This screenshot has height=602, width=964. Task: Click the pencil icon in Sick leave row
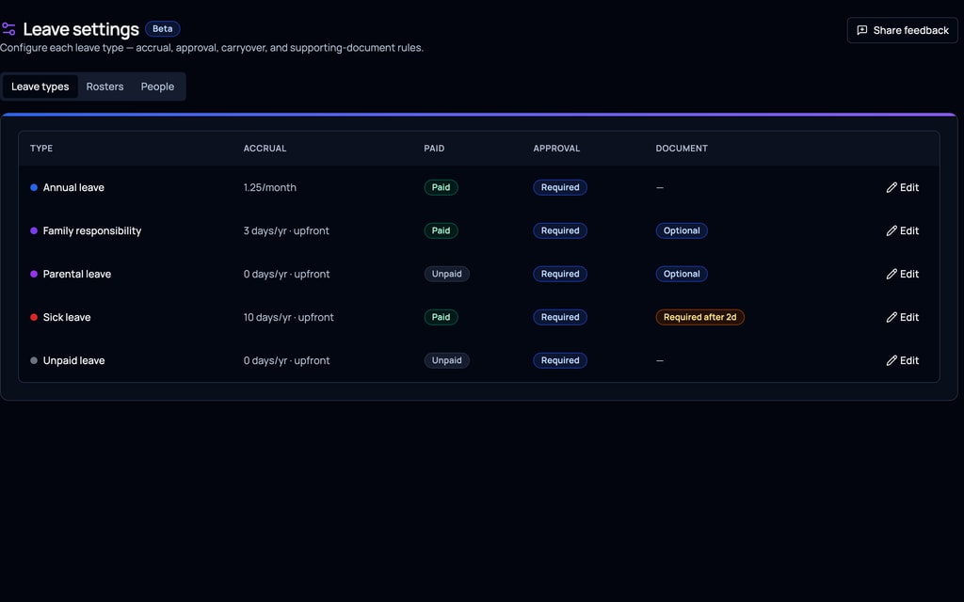click(x=892, y=318)
